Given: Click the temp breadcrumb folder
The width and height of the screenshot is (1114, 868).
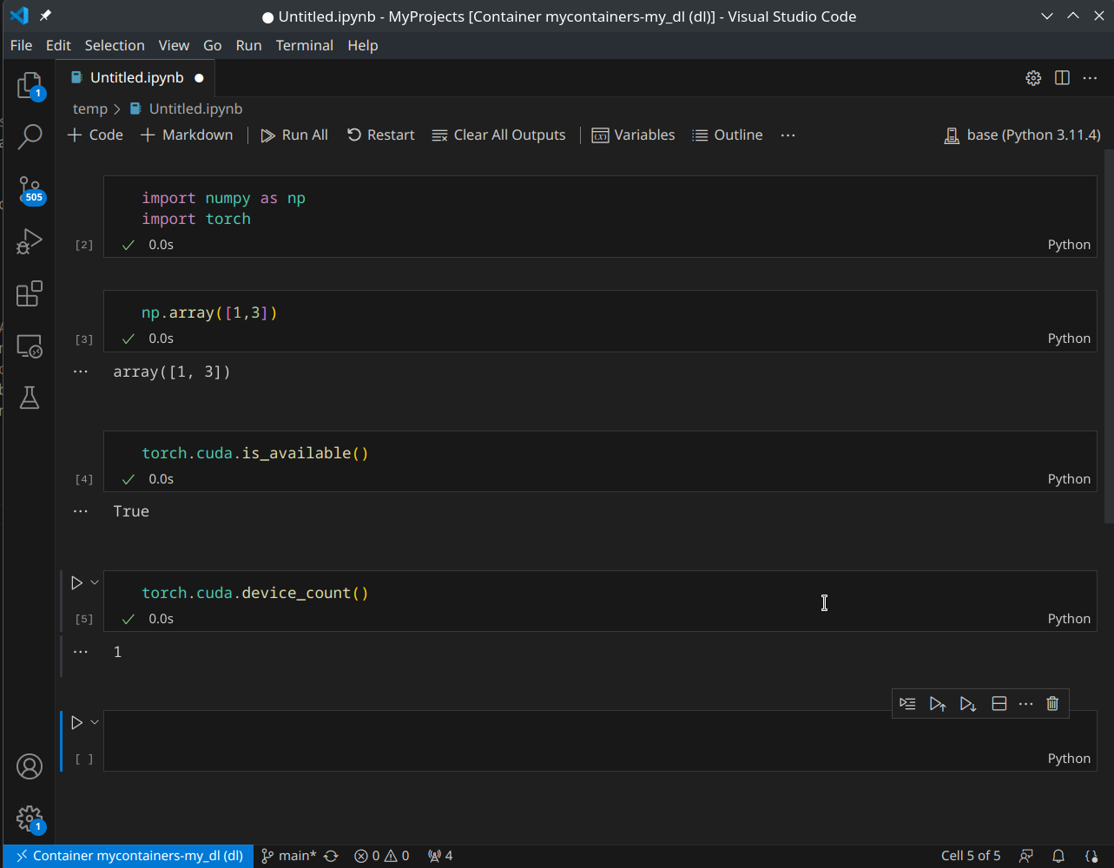Looking at the screenshot, I should (90, 108).
